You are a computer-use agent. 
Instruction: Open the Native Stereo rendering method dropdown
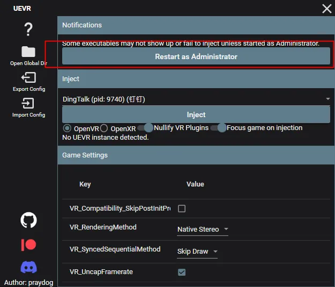coord(203,229)
